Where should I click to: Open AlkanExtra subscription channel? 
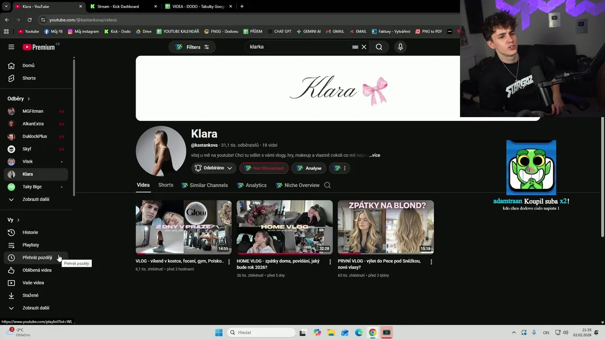click(x=36, y=124)
